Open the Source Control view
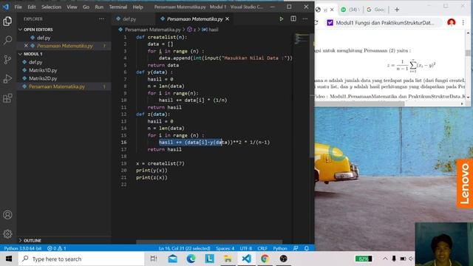This screenshot has width=473, height=266. tap(7, 59)
